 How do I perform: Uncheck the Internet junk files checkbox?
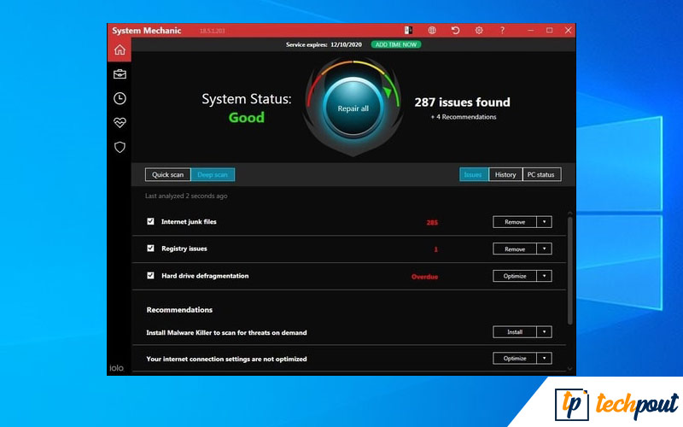click(151, 221)
